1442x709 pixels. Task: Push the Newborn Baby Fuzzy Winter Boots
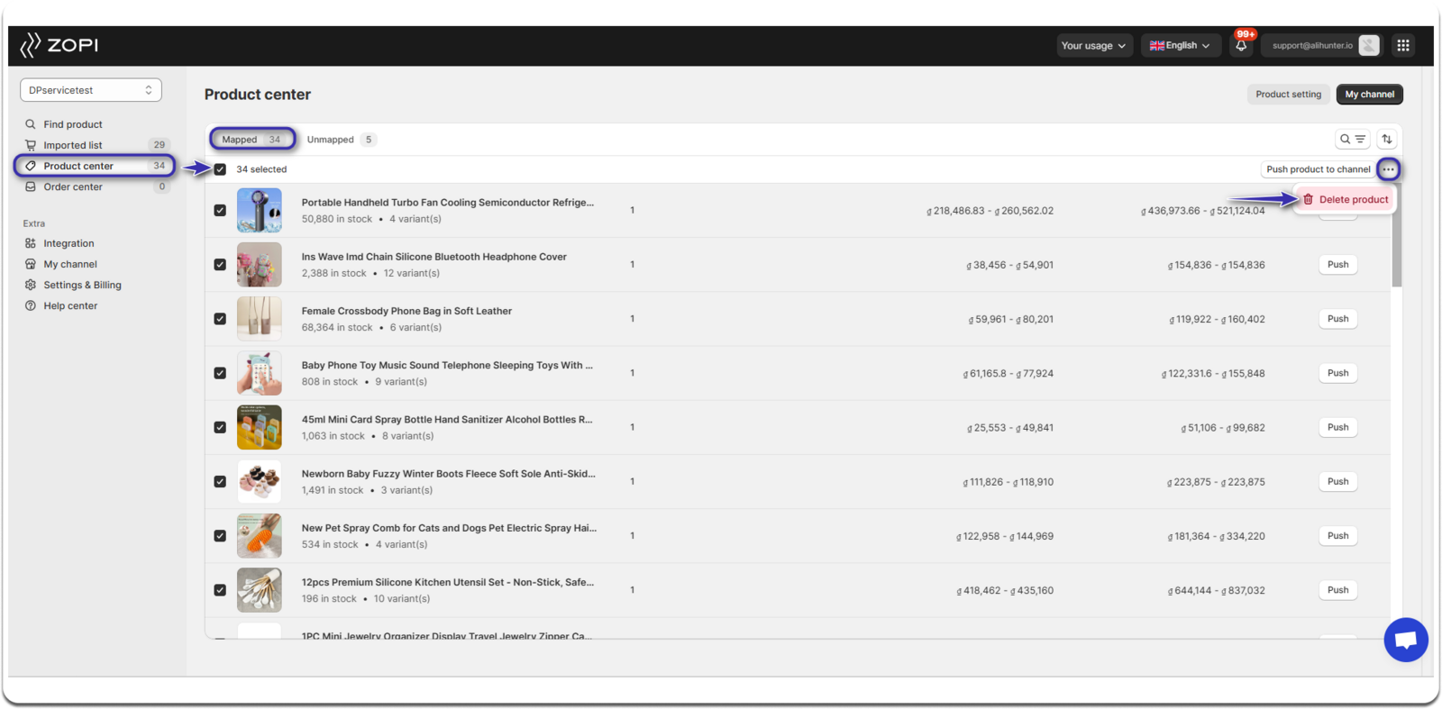[1337, 482]
